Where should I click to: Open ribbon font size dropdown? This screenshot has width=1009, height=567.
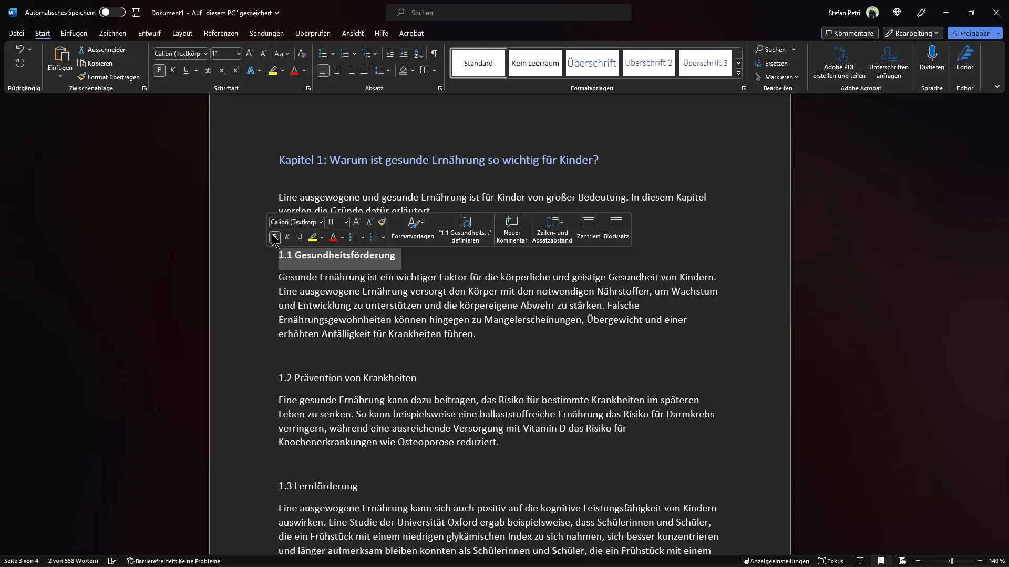pyautogui.click(x=239, y=54)
